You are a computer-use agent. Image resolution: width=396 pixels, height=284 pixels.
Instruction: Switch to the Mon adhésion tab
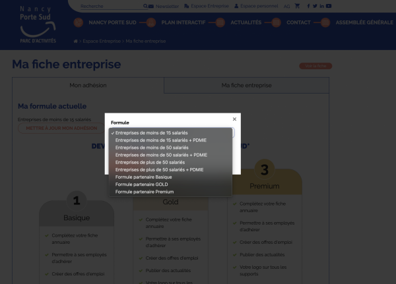pos(88,85)
